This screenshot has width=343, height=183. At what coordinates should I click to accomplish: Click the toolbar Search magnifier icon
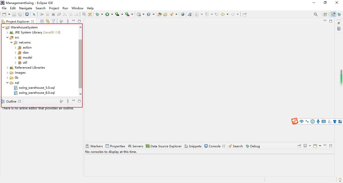tap(316, 15)
